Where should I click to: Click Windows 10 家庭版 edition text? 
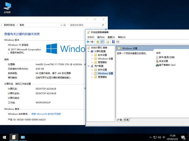18,45
